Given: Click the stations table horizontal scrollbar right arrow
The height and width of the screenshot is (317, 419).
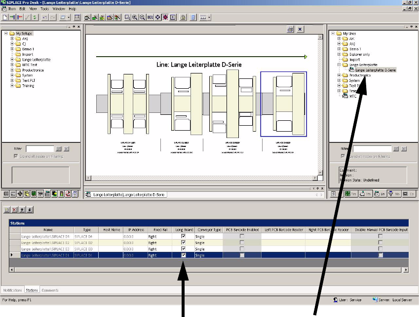Looking at the screenshot, I should [x=406, y=270].
